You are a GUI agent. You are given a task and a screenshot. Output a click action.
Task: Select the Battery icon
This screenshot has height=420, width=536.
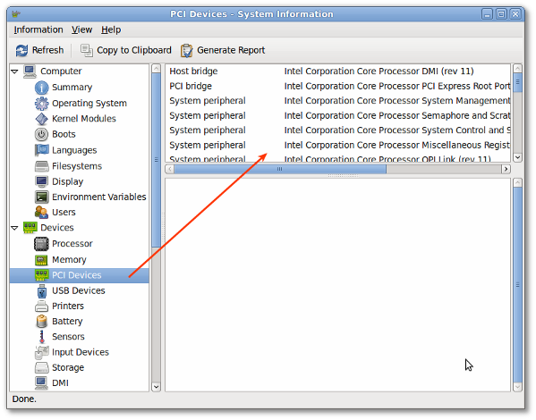[x=41, y=322]
